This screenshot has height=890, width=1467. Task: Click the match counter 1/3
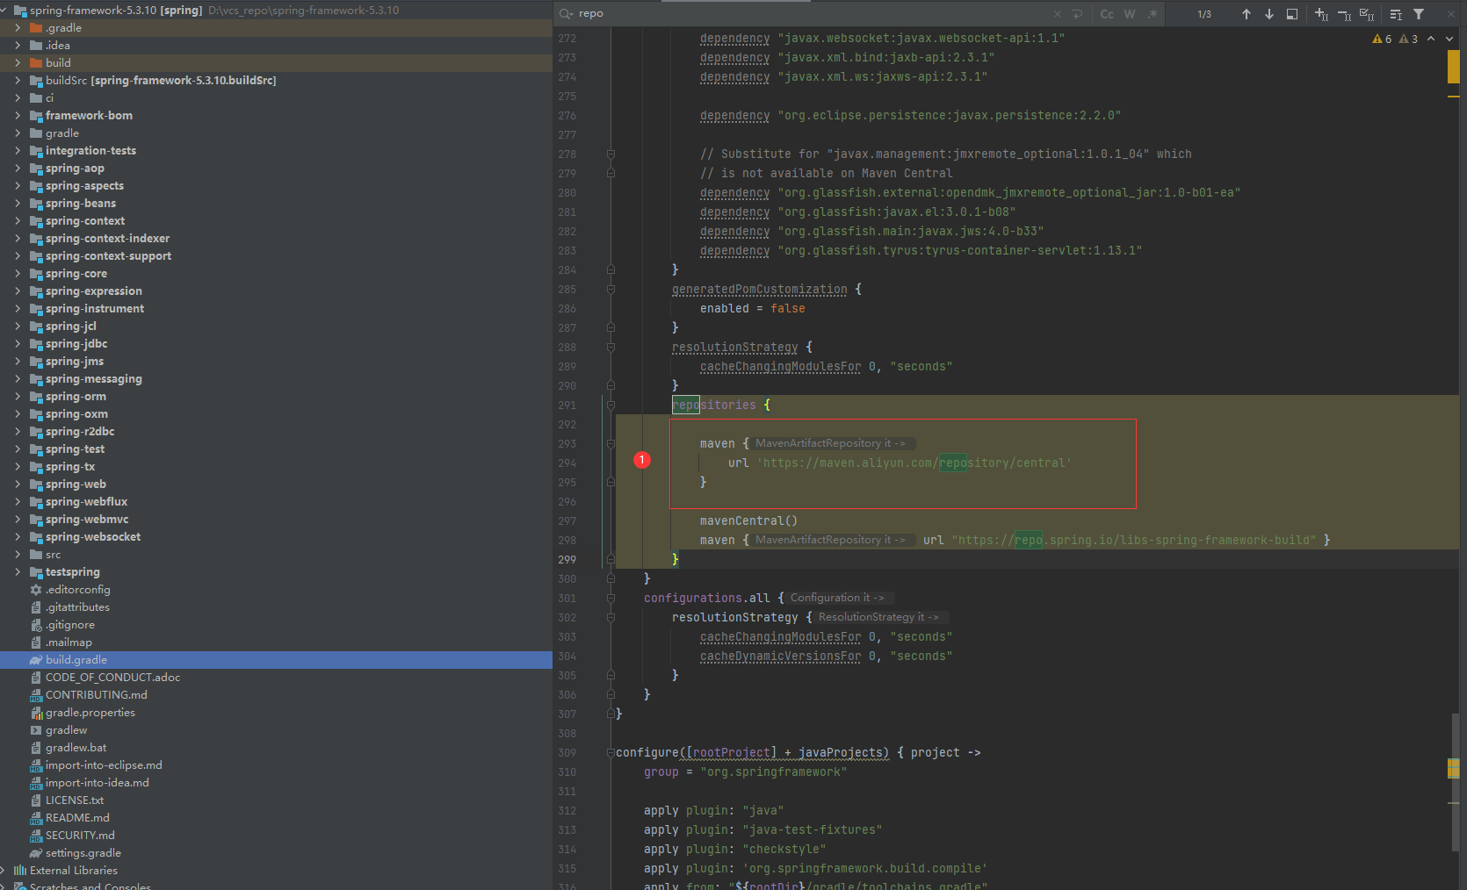tap(1204, 14)
